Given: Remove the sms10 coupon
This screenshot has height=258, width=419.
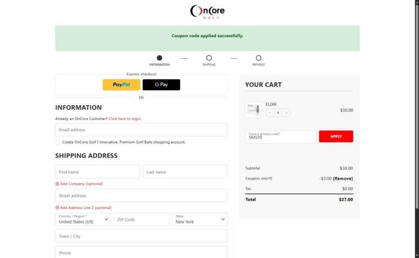Looking at the screenshot, I should coord(343,178).
